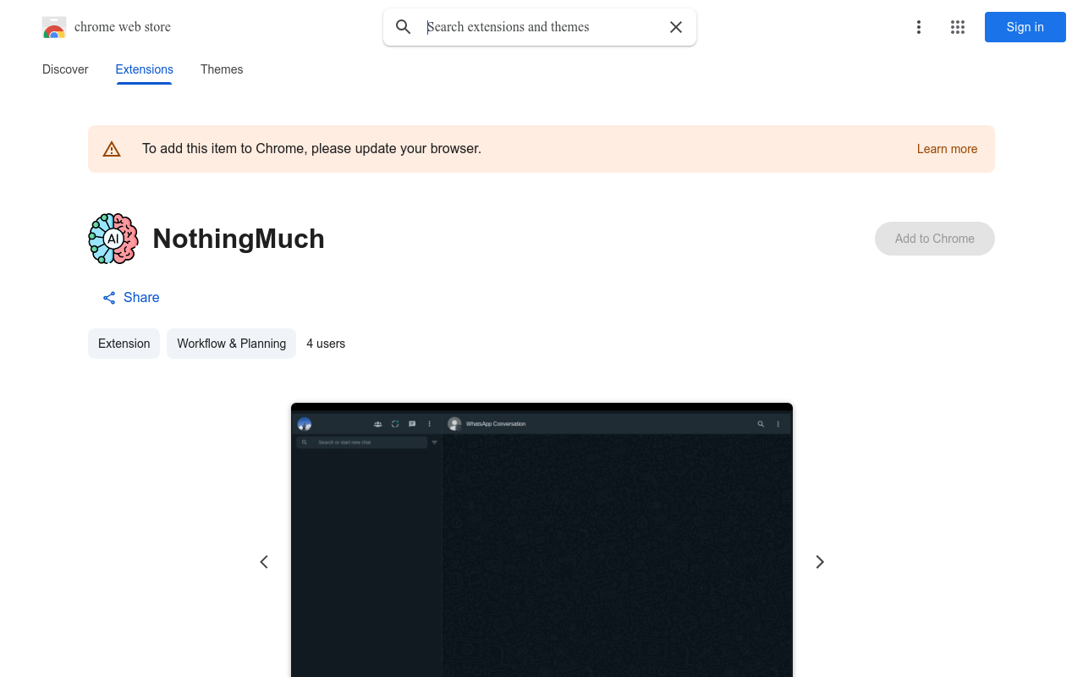This screenshot has height=677, width=1083.
Task: Click the Sign in button
Action: point(1025,27)
